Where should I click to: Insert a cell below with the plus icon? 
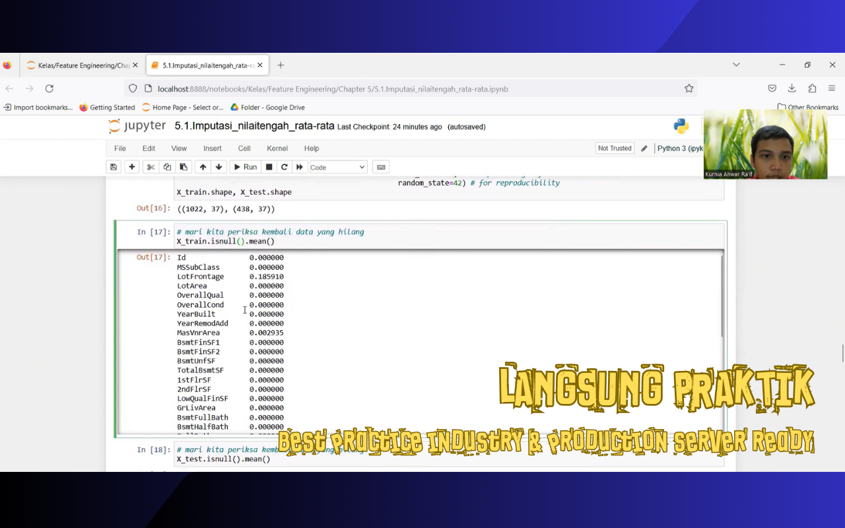tap(132, 167)
